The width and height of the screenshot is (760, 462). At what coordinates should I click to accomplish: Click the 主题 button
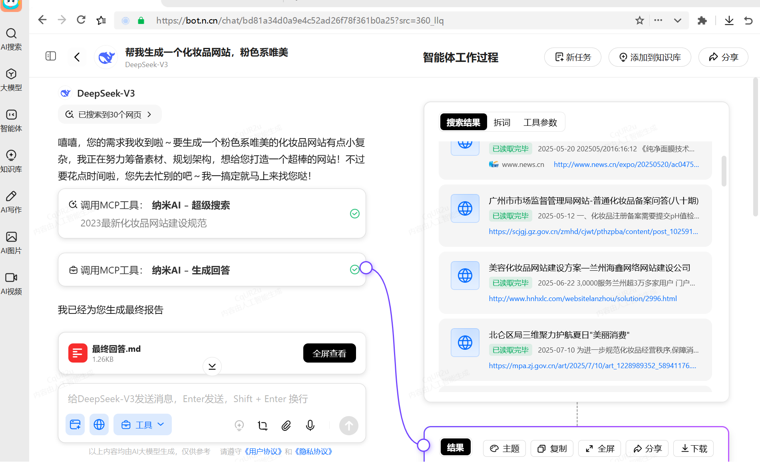coord(504,448)
